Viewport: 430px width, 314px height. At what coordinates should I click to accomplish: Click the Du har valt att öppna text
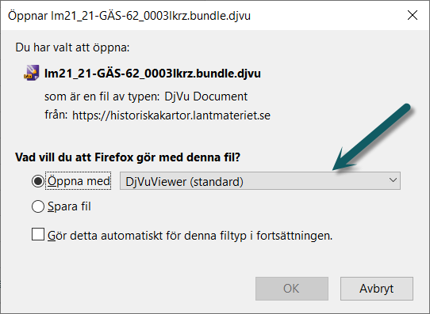coord(72,47)
